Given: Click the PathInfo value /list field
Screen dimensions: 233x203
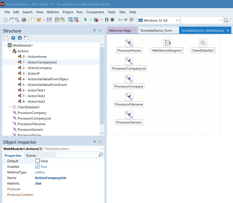Looking at the screenshot, I should click(69, 183).
